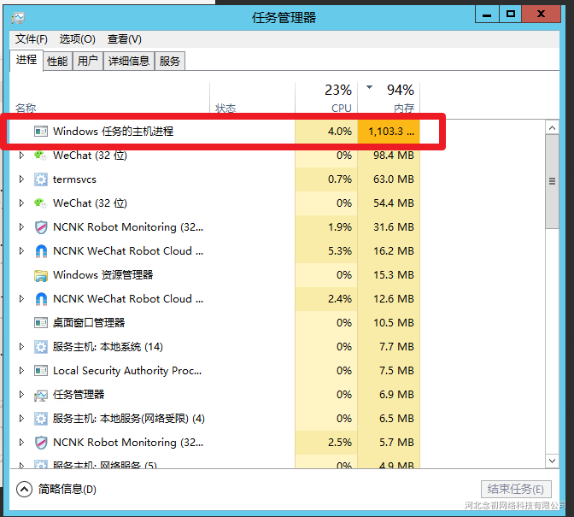Select the Local Security Authority Proc... name
The image size is (574, 517).
[127, 371]
